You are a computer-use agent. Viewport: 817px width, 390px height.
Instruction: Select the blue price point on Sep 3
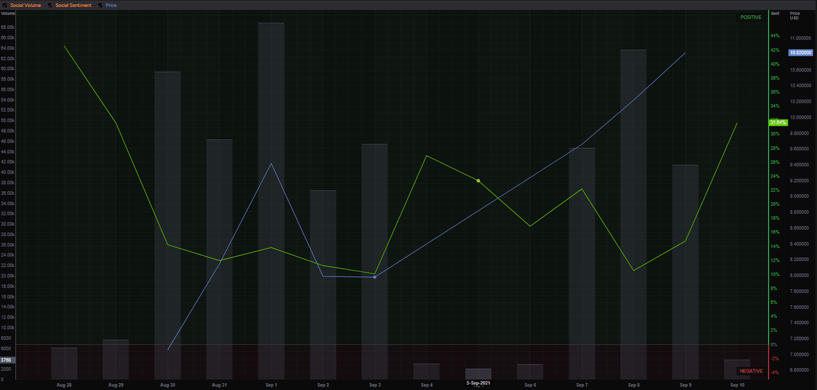(x=374, y=277)
